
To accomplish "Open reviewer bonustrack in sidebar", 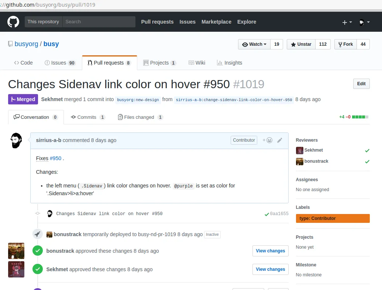I will [x=316, y=161].
